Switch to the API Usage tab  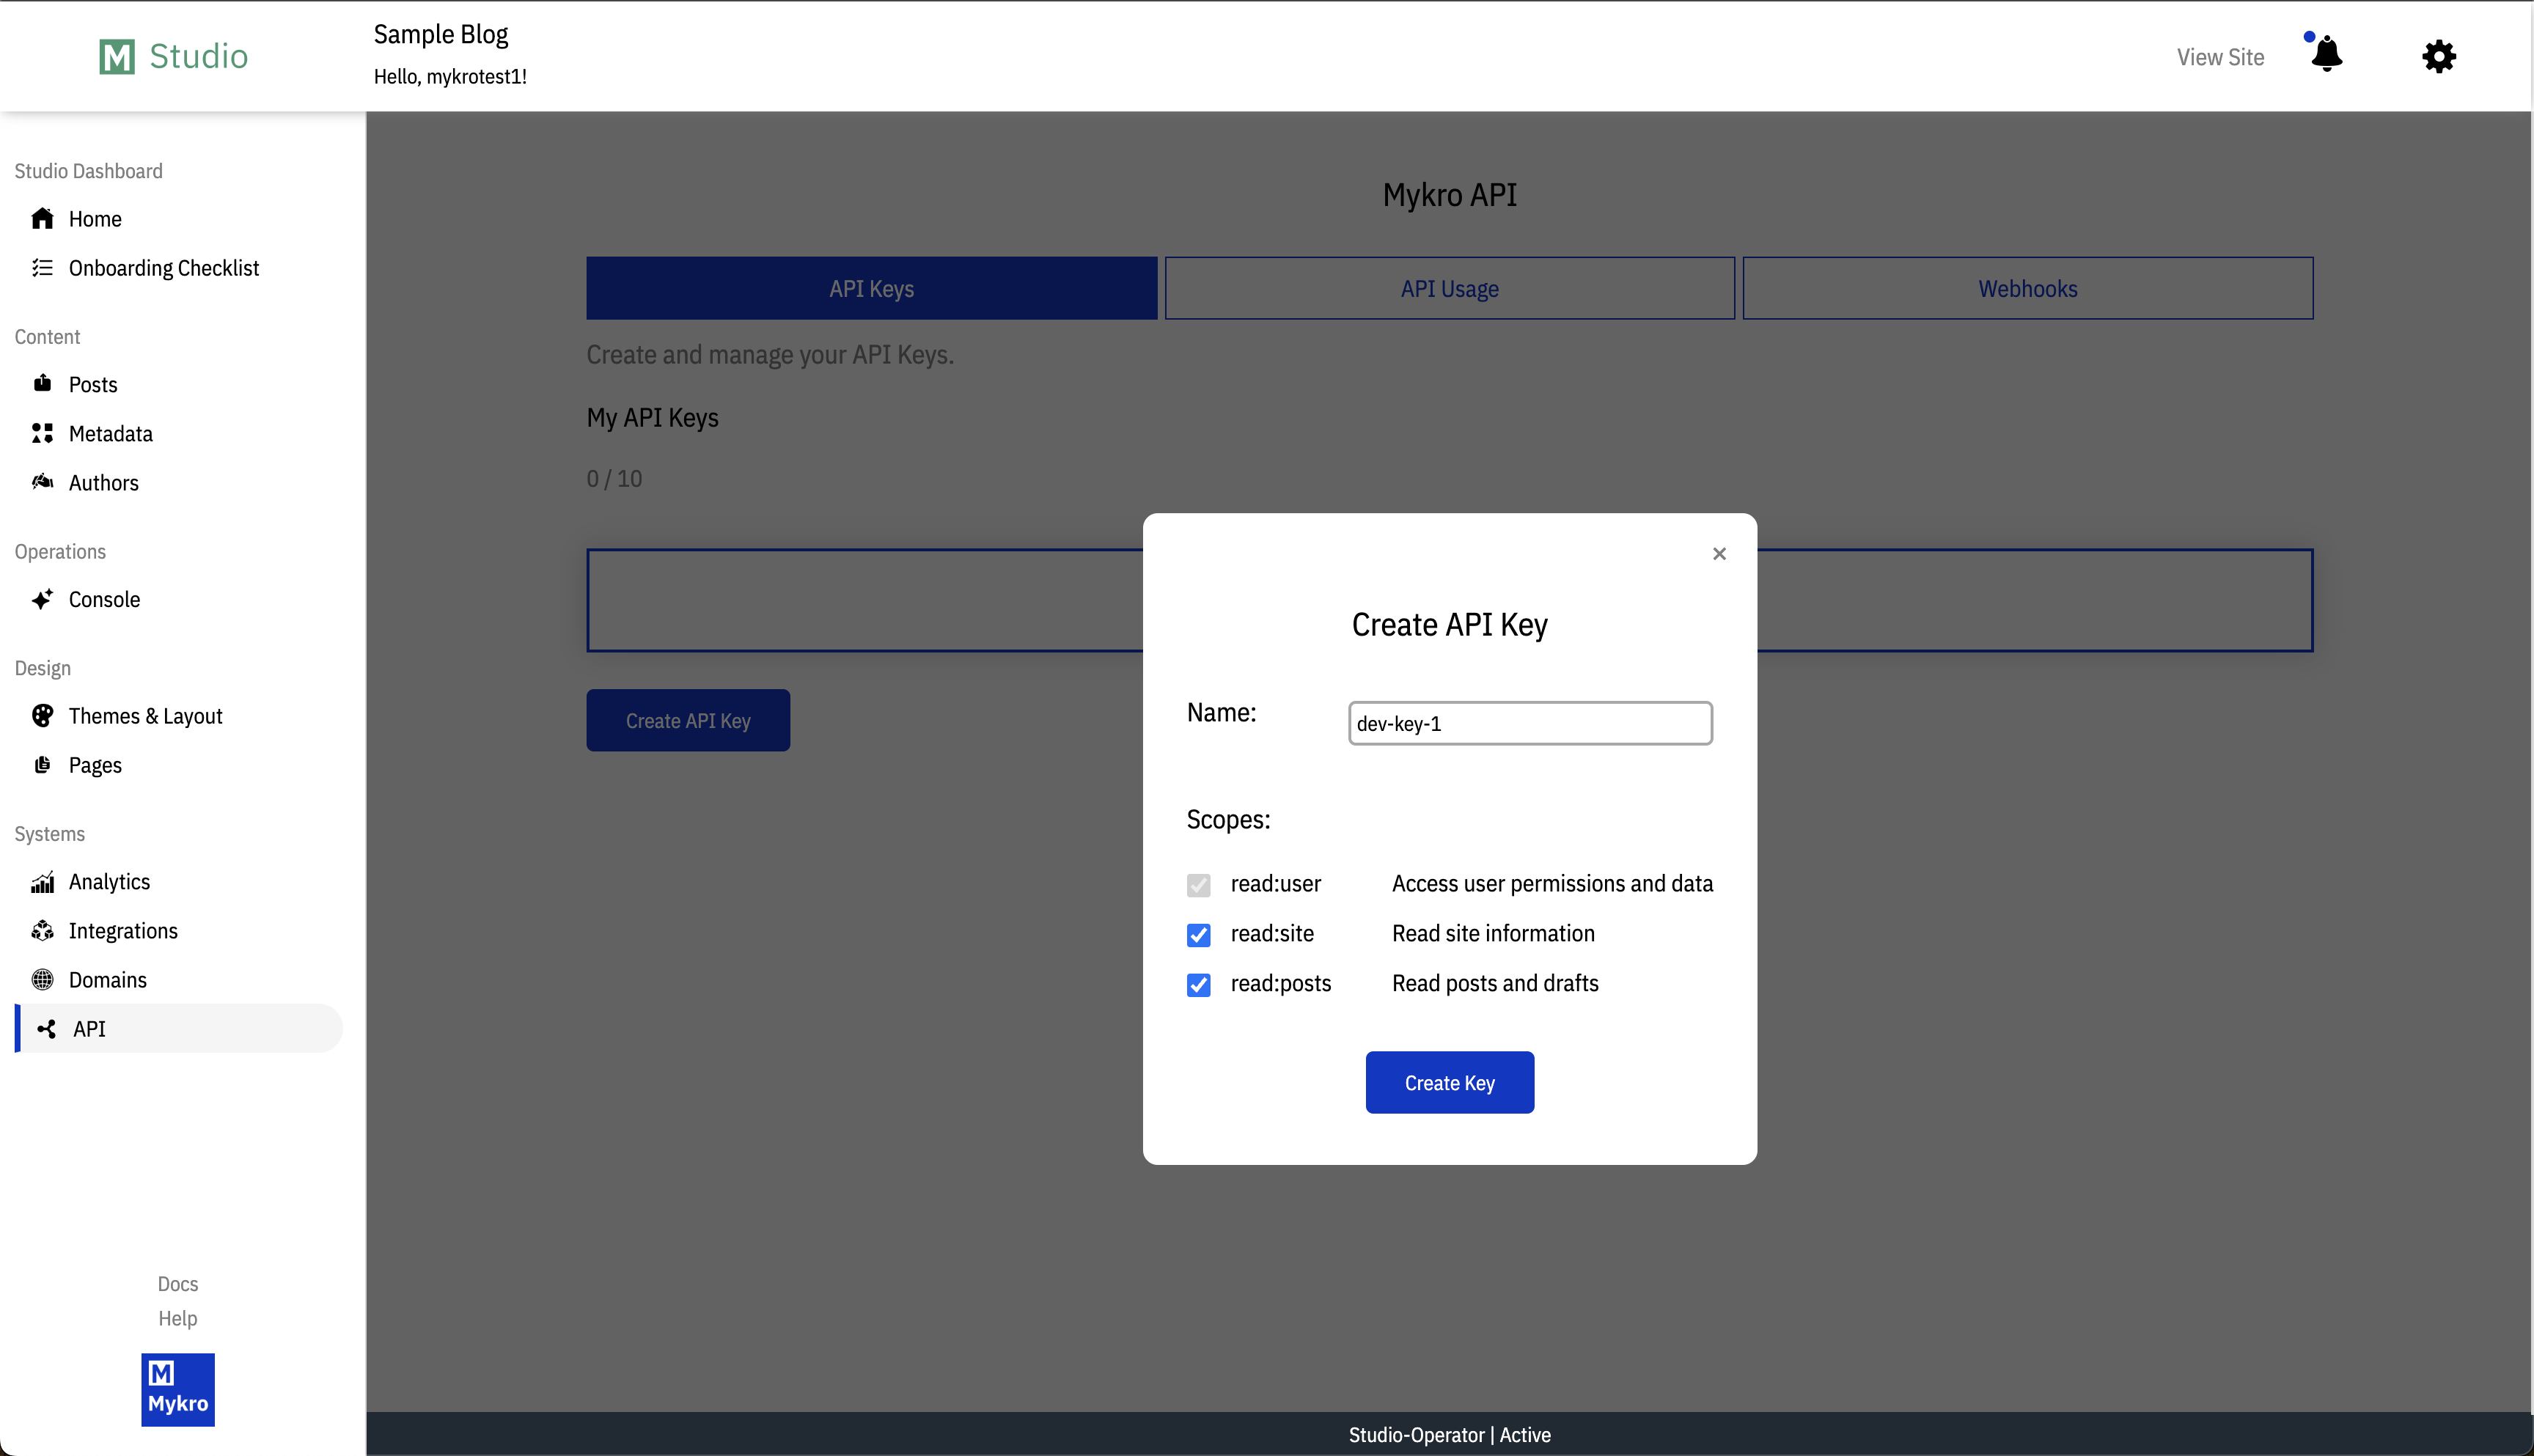point(1449,289)
